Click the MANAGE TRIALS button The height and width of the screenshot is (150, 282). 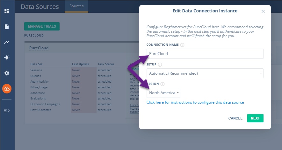click(42, 26)
